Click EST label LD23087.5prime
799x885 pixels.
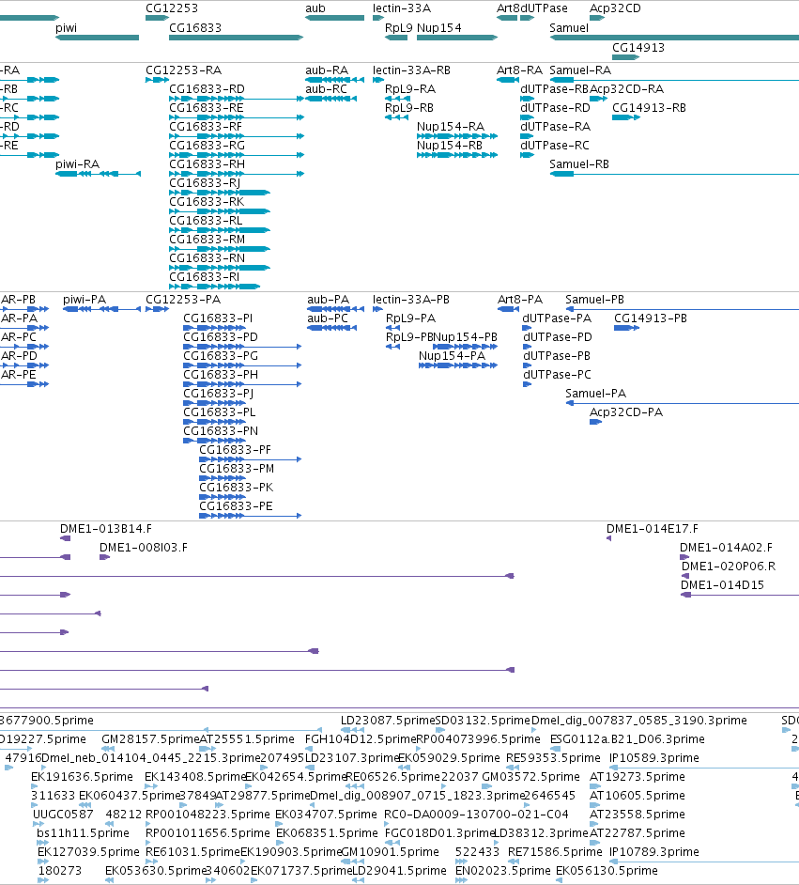[x=388, y=721]
